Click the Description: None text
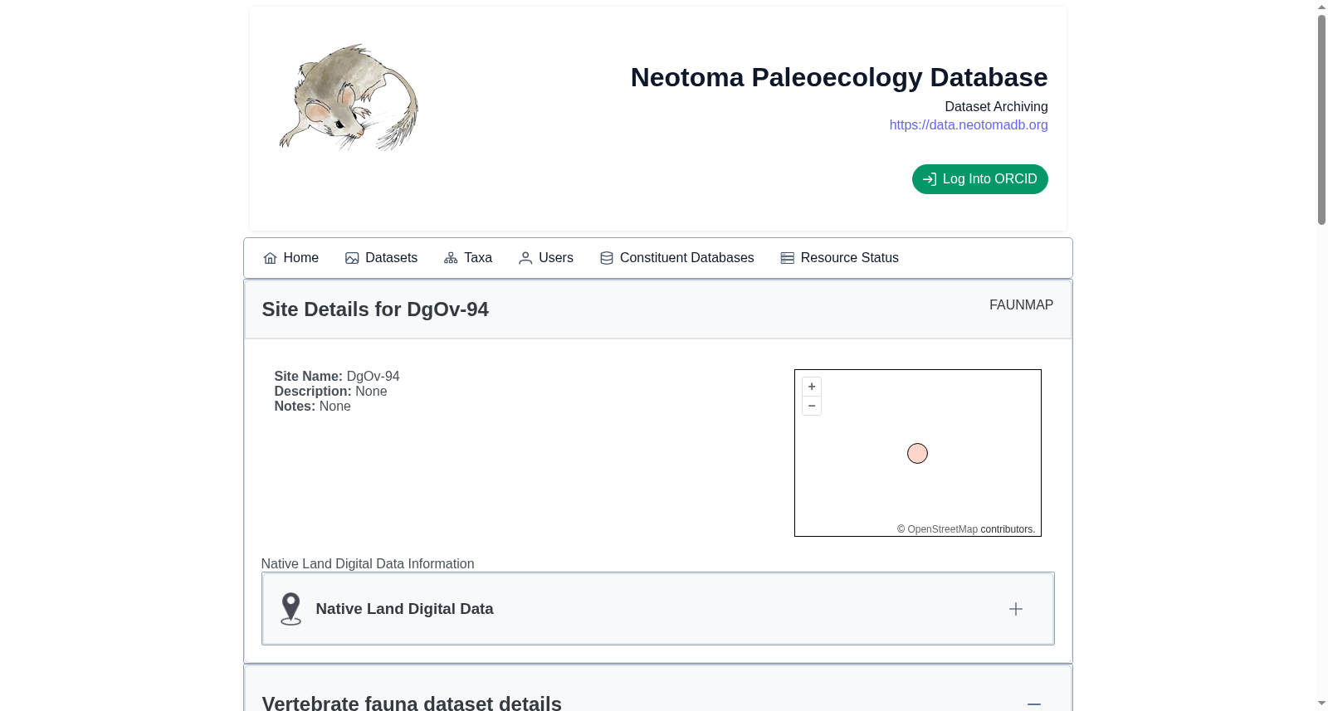 [330, 392]
